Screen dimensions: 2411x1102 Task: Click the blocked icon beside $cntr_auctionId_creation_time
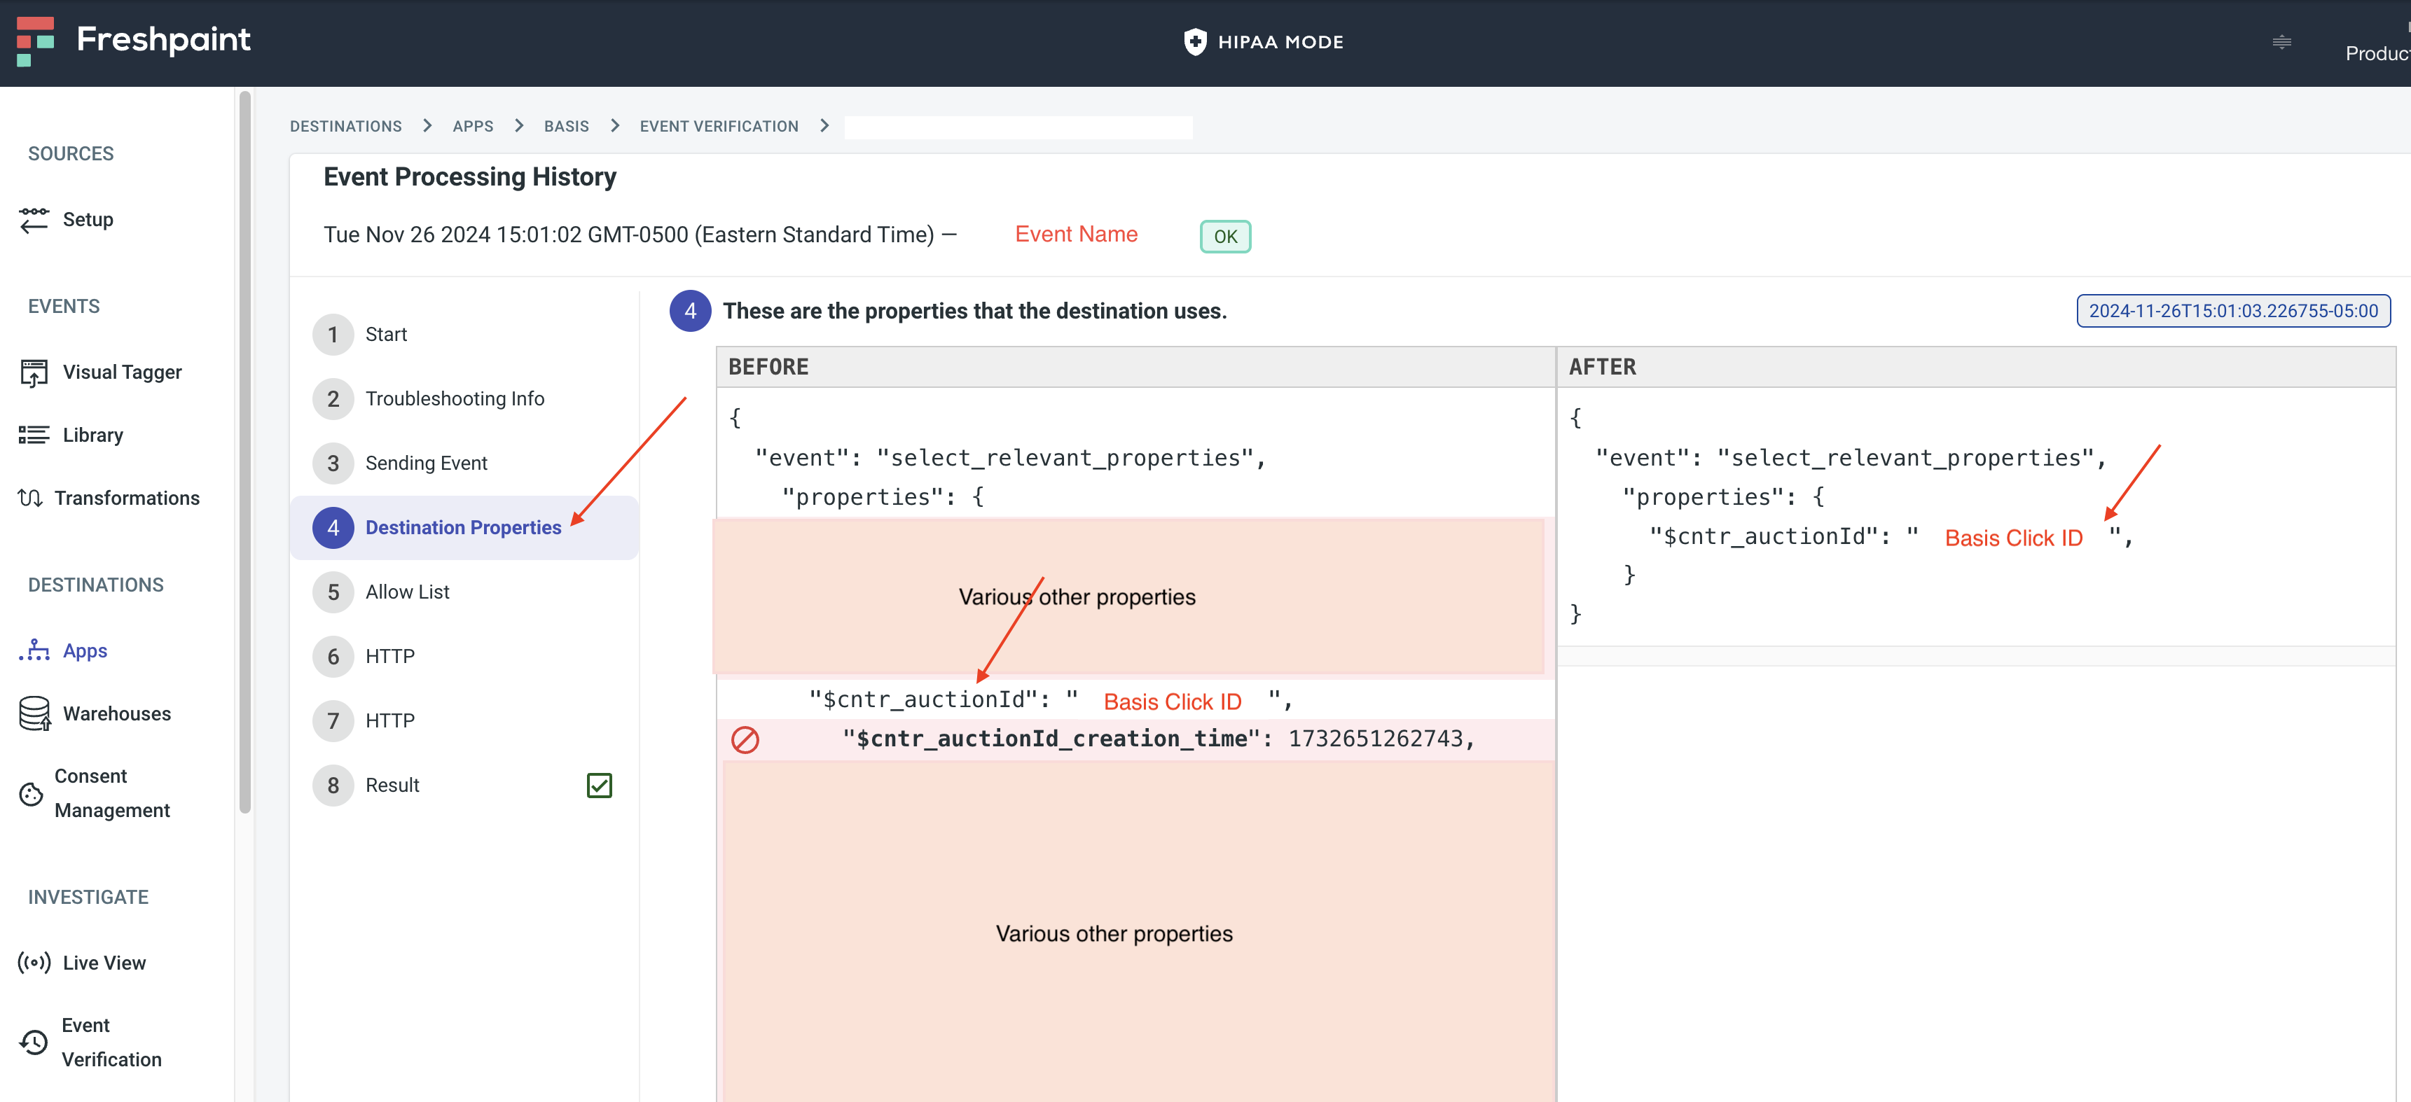point(745,740)
